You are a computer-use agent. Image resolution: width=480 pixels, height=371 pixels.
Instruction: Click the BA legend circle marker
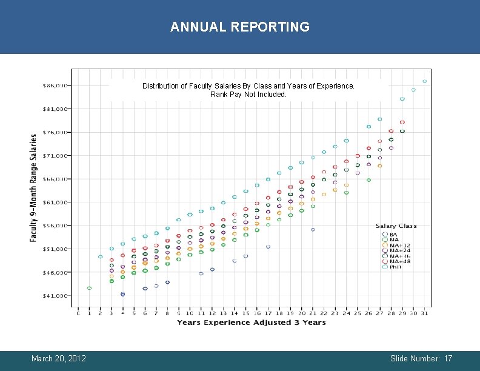click(x=385, y=234)
